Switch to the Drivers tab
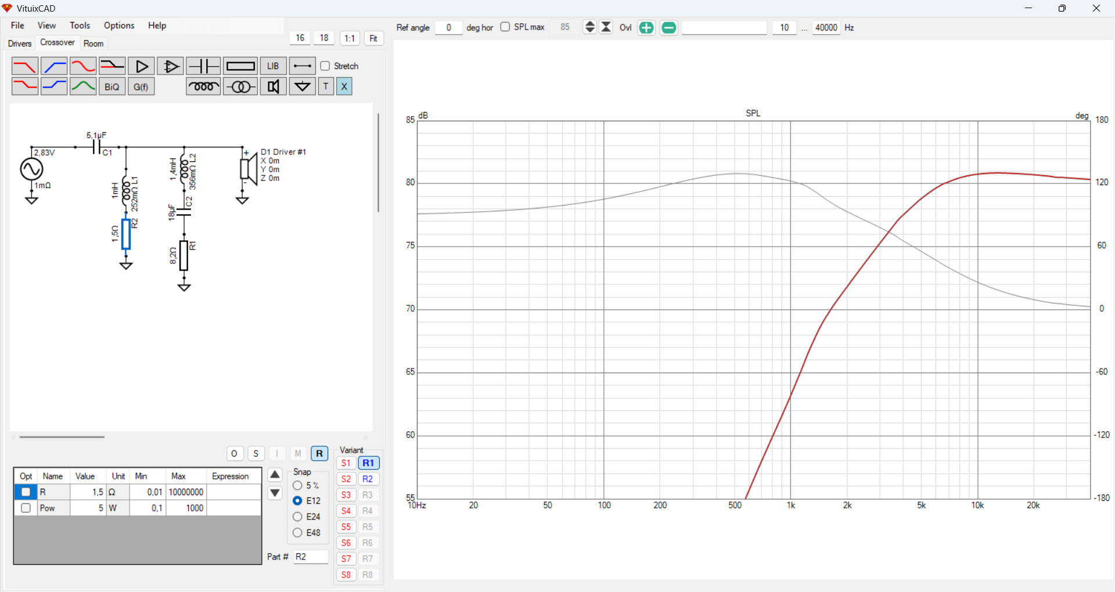The height and width of the screenshot is (592, 1115). tap(20, 44)
